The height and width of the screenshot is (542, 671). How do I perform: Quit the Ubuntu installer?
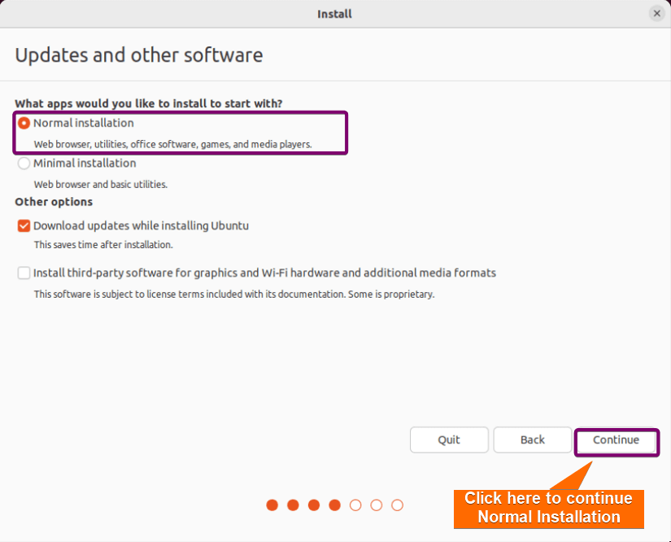pyautogui.click(x=449, y=439)
